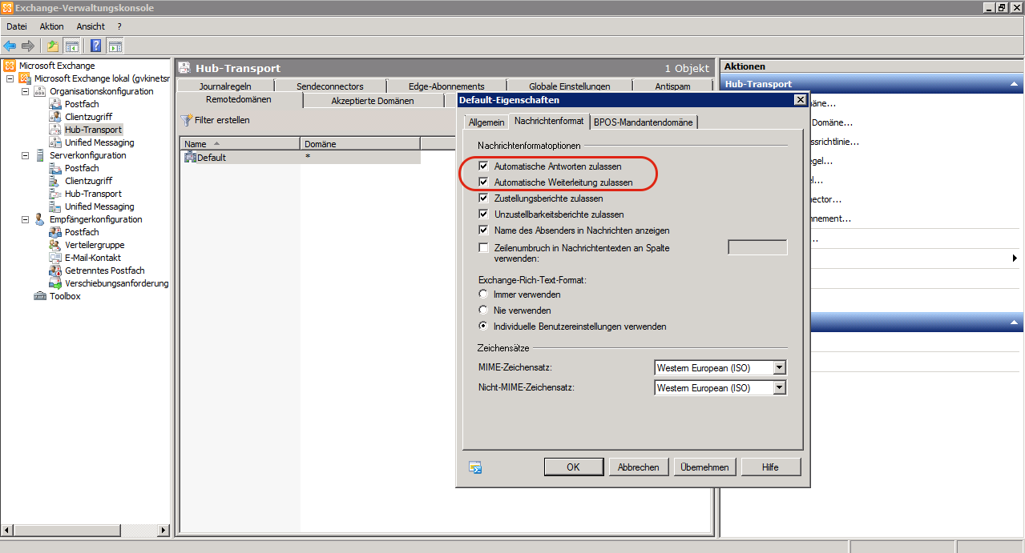Open the Nicht-MIME-Zeichensatz dropdown

(x=779, y=387)
